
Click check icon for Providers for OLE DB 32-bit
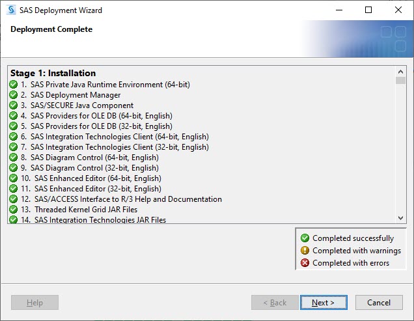(13, 126)
